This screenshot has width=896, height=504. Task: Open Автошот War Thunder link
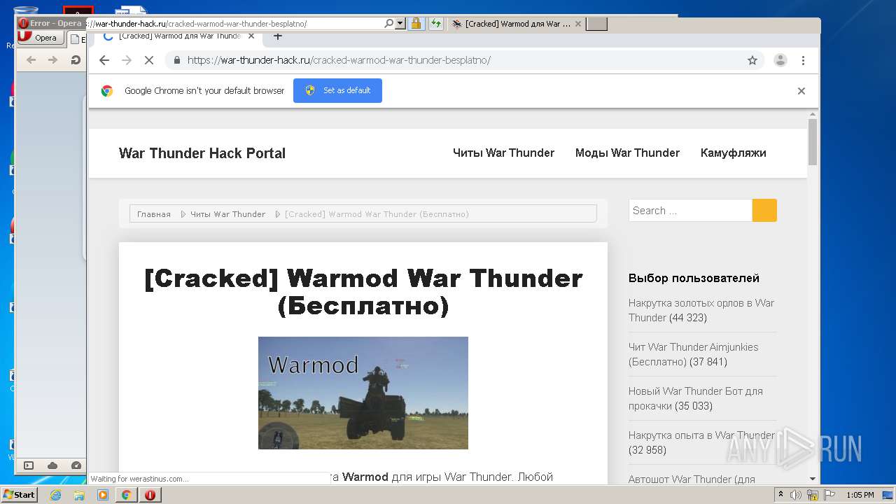point(692,479)
